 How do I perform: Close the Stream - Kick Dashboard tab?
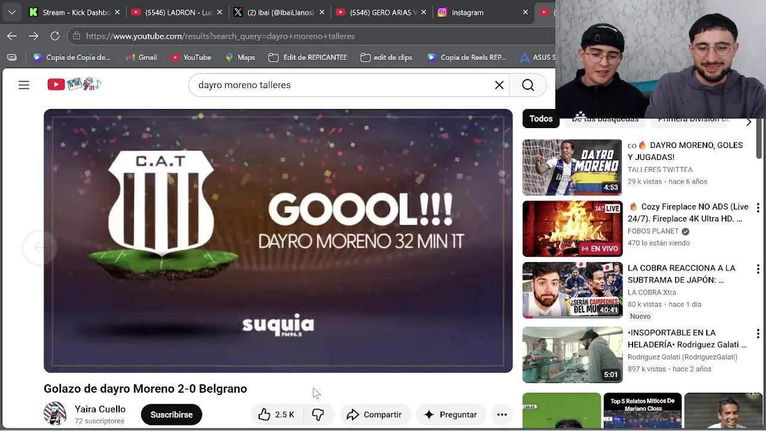(x=117, y=12)
